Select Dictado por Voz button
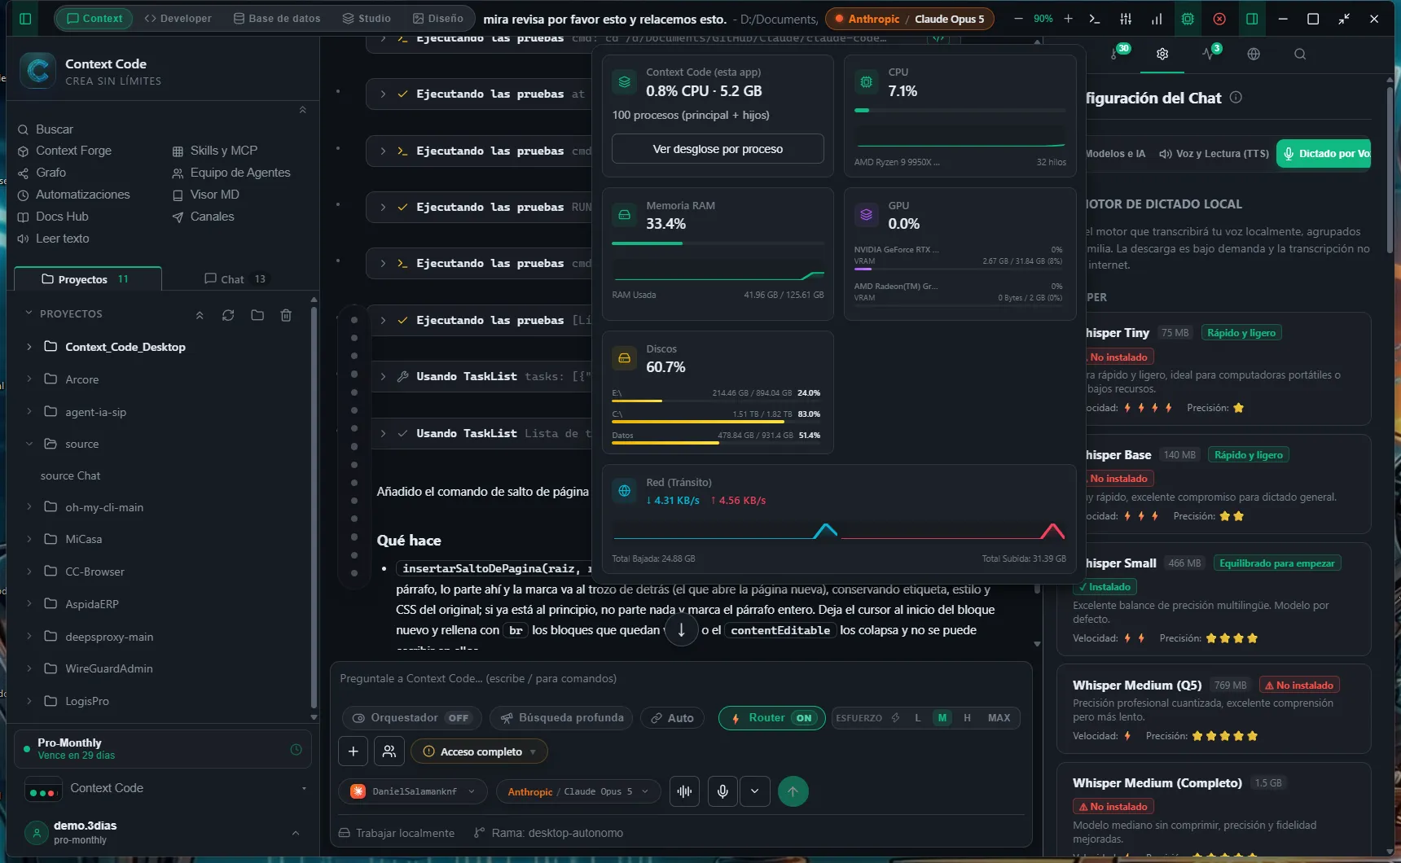Viewport: 1401px width, 863px height. [1324, 153]
